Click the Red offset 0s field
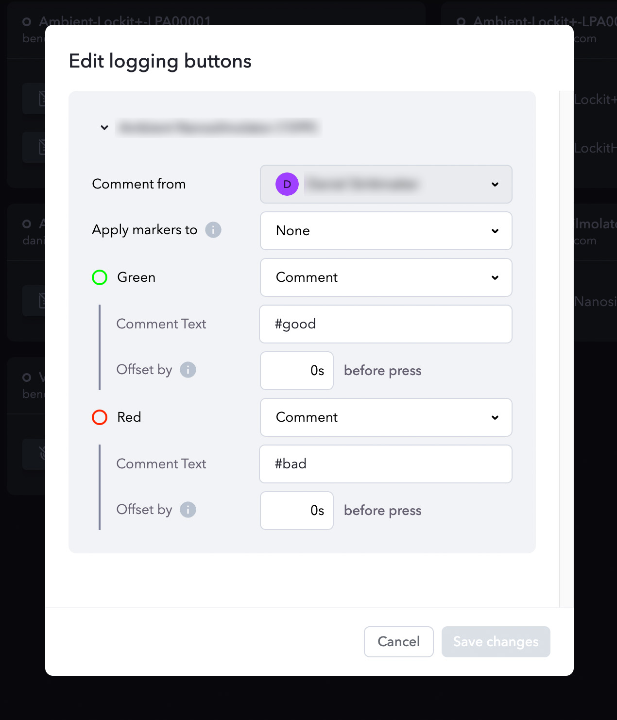Viewport: 617px width, 720px height. click(x=297, y=511)
